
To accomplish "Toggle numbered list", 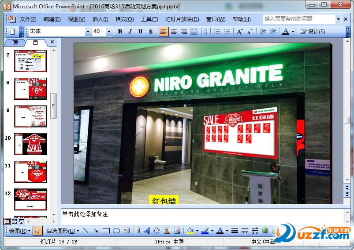I will coord(217,32).
